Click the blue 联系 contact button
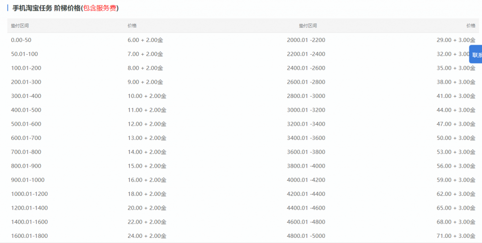 [x=476, y=55]
